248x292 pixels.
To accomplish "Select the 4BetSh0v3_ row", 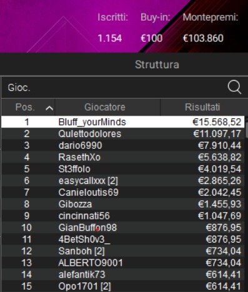I will coord(122,239).
